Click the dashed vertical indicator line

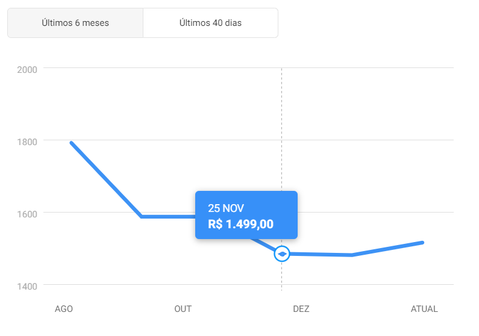point(281,128)
